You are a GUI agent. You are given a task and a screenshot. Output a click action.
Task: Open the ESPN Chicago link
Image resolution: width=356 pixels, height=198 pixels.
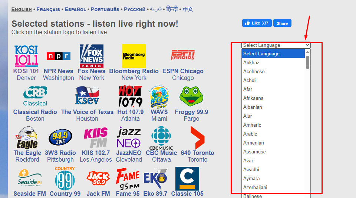(183, 74)
